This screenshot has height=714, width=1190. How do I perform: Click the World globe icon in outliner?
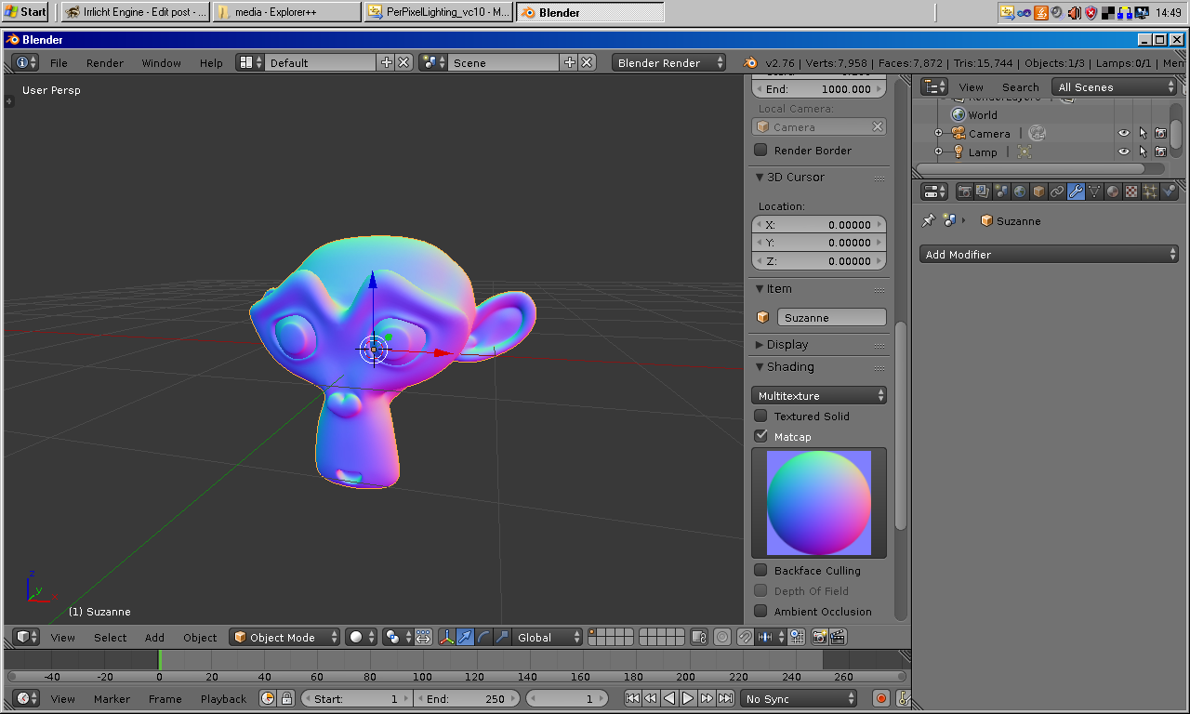tap(959, 115)
